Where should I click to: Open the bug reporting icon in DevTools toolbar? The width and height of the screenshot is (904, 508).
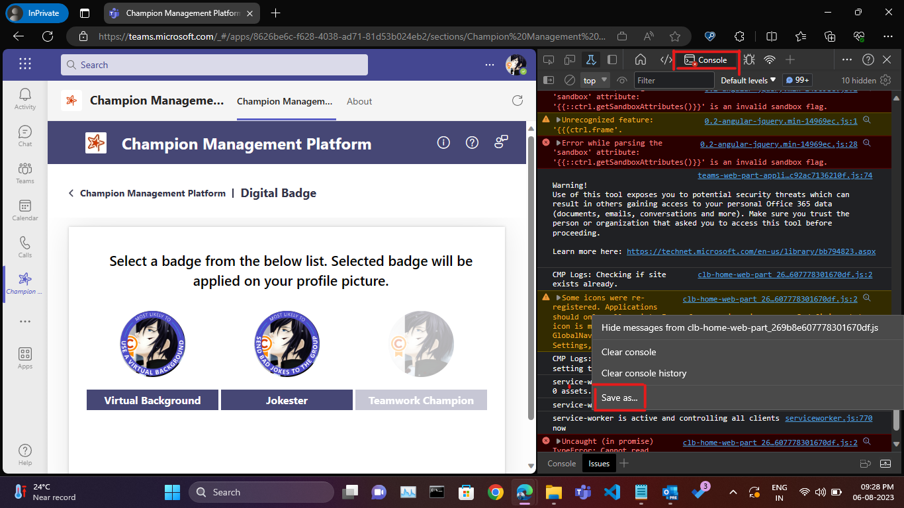coord(748,59)
